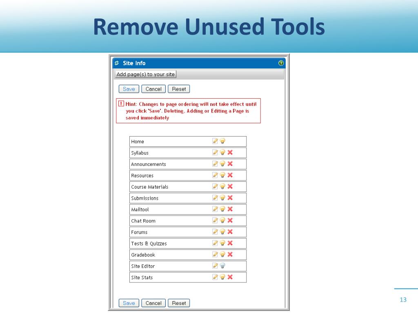Click the Site Info refresh icon
The image size is (418, 313).
tap(117, 63)
